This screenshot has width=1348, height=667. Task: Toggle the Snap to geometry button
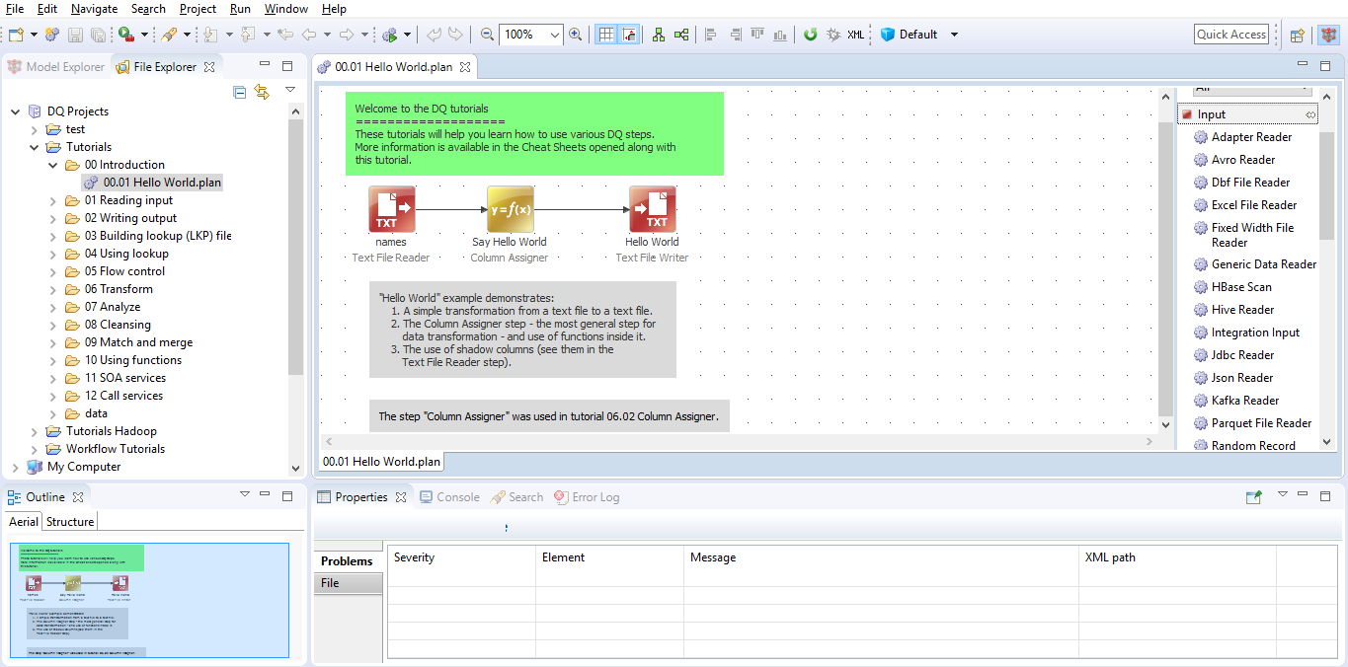(629, 35)
